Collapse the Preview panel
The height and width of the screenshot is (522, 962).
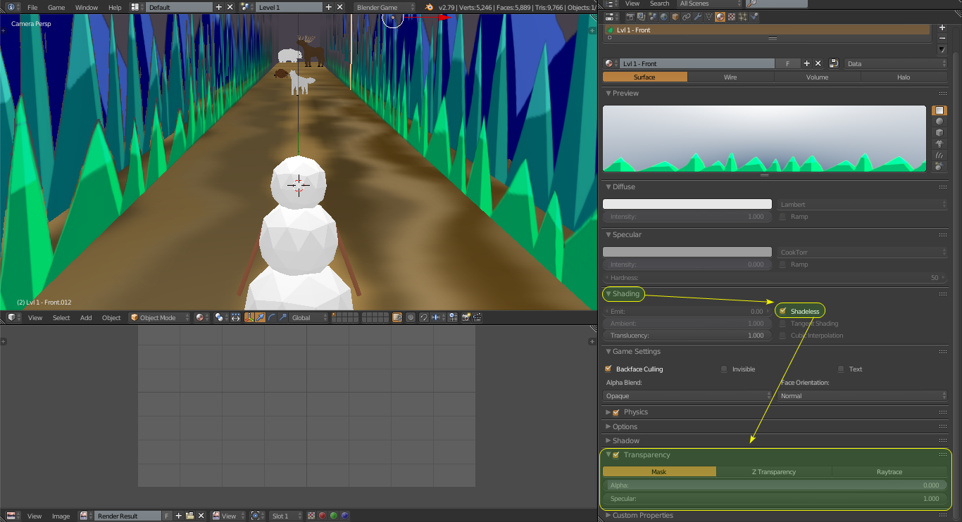pos(625,93)
